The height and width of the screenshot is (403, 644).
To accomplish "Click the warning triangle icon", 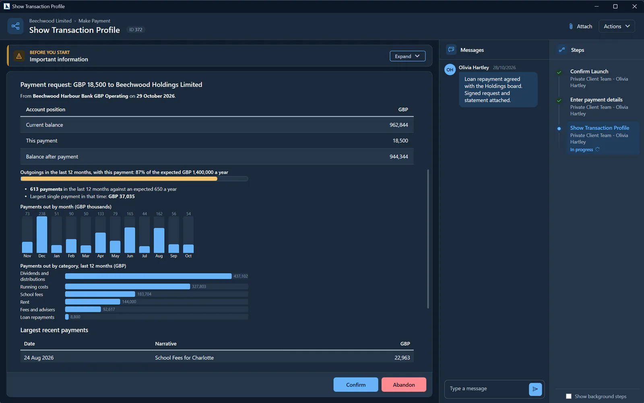I will [19, 56].
